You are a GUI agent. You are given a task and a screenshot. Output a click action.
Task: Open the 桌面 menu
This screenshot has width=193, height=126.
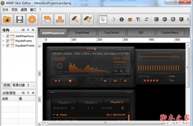pos(24,10)
